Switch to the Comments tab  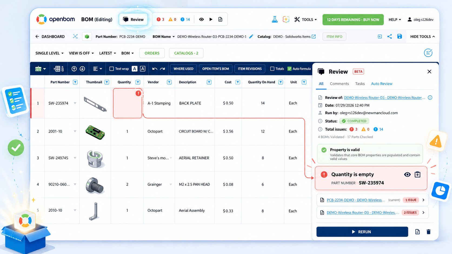[339, 84]
